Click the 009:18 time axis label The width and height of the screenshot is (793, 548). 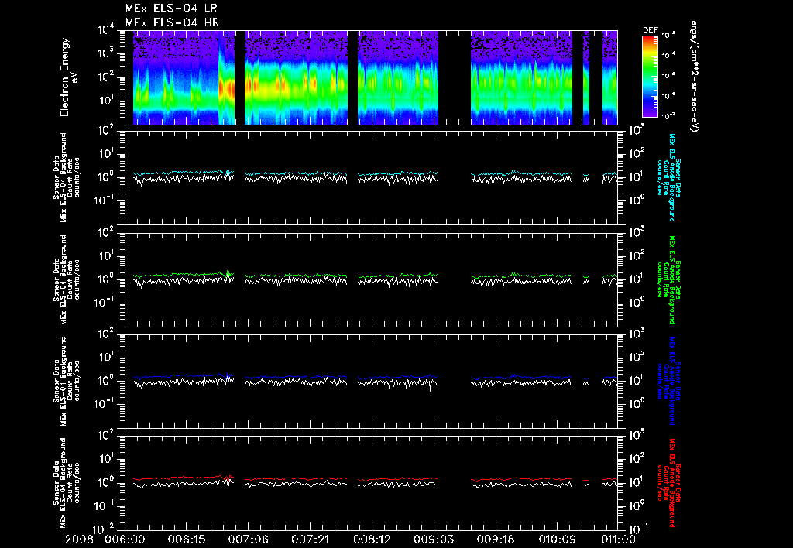point(495,539)
